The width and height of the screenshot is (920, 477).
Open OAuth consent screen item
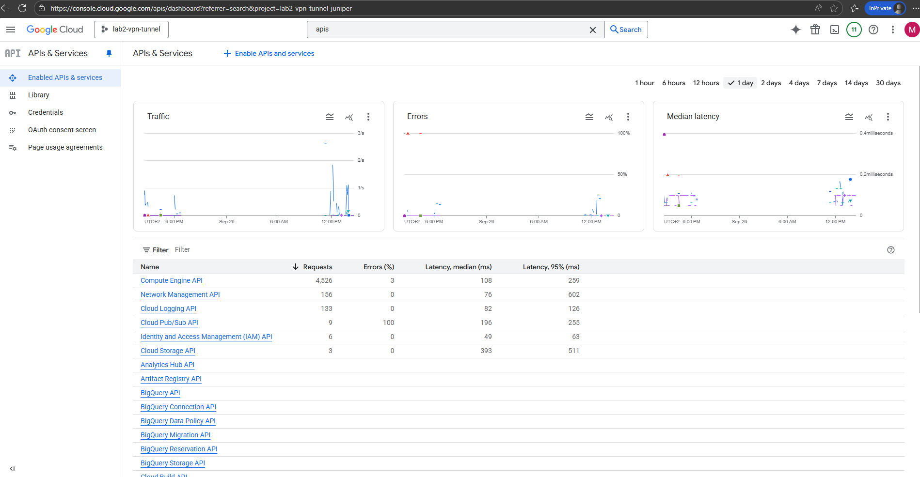click(x=60, y=130)
